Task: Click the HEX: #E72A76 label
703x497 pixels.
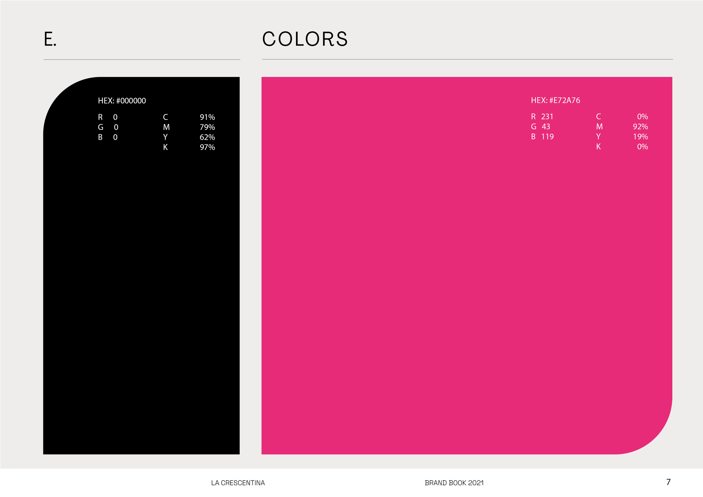Action: pos(556,100)
